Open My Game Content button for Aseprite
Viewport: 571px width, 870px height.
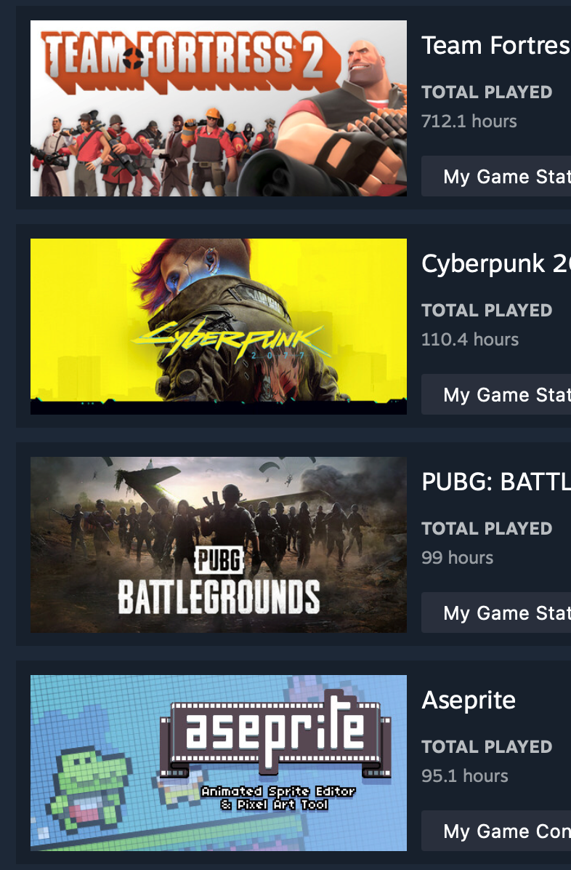496,831
